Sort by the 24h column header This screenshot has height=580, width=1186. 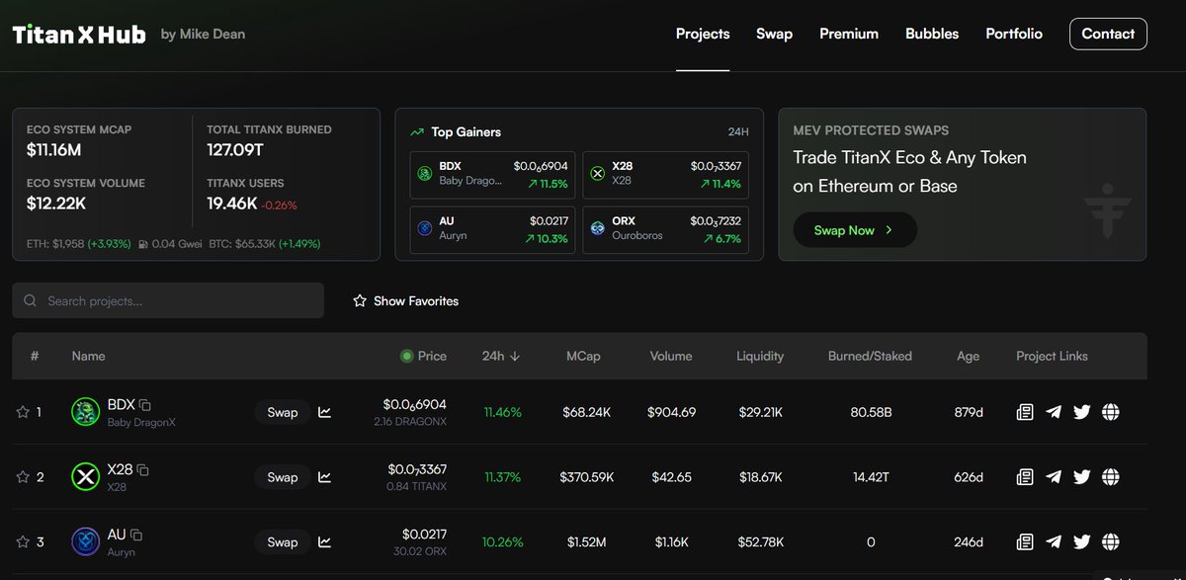pos(501,356)
